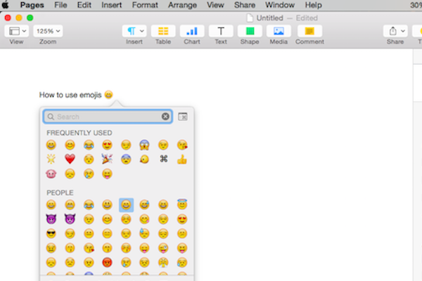Pick the heart-eyes emoji in Frequently Used
Viewport: 422px width, 281px height.
(107, 145)
